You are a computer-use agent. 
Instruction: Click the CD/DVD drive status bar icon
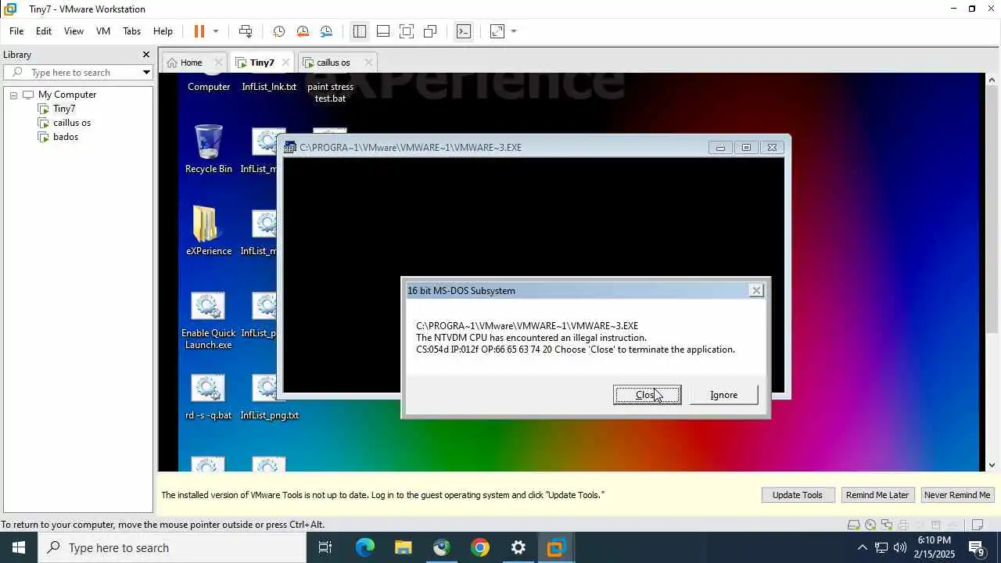click(x=870, y=525)
